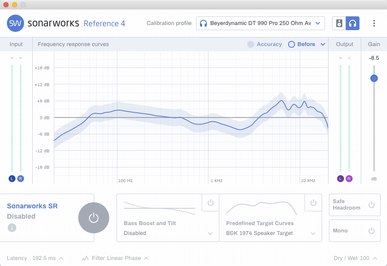Click the Gain header label

pyautogui.click(x=374, y=44)
